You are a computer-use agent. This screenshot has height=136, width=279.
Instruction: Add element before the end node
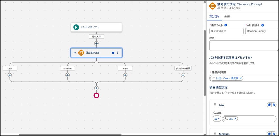coord(96,88)
